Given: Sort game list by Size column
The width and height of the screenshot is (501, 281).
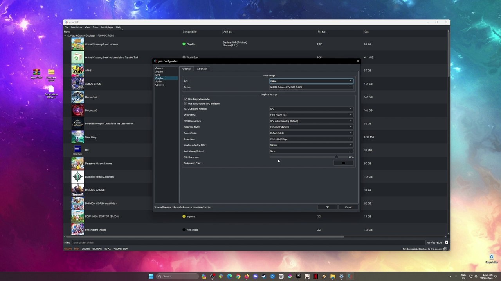Looking at the screenshot, I should tap(366, 32).
